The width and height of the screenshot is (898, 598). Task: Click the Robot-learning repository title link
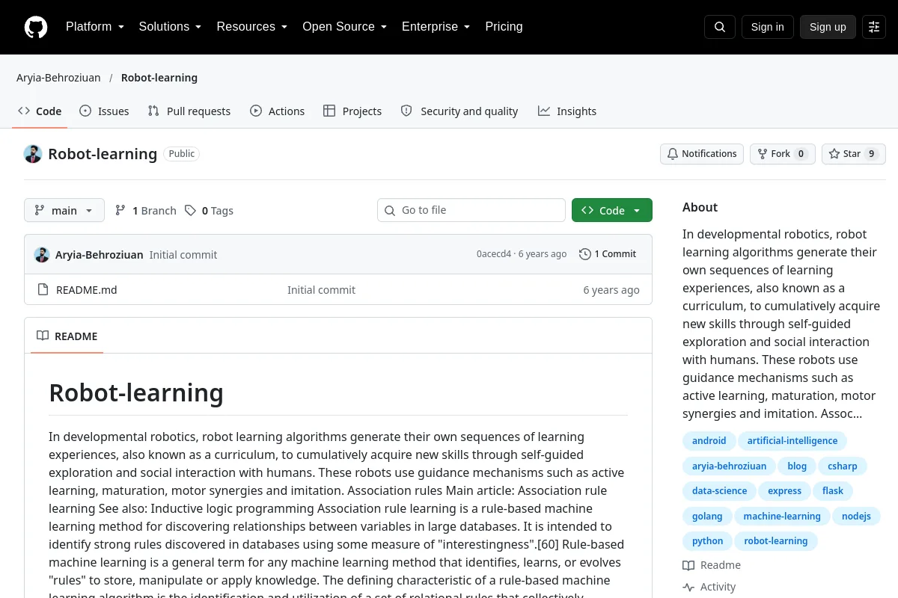click(103, 154)
